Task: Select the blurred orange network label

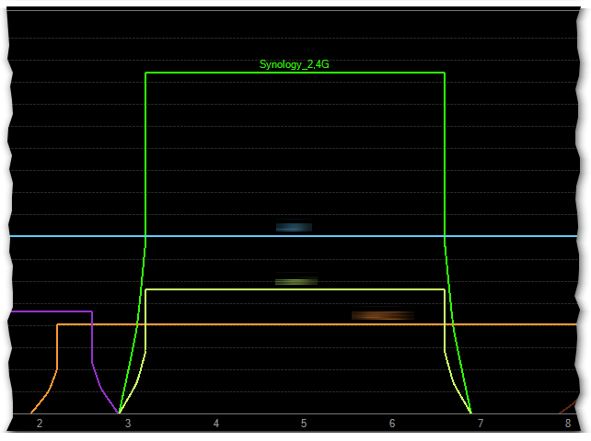Action: coord(383,315)
